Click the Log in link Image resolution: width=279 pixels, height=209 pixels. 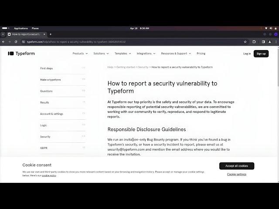(247, 54)
